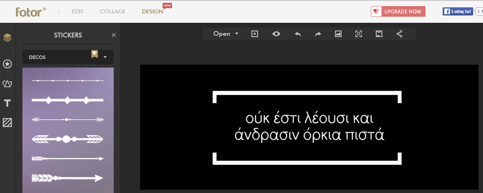
Task: Click the Facebook Lubię to! like button
Action: click(458, 11)
